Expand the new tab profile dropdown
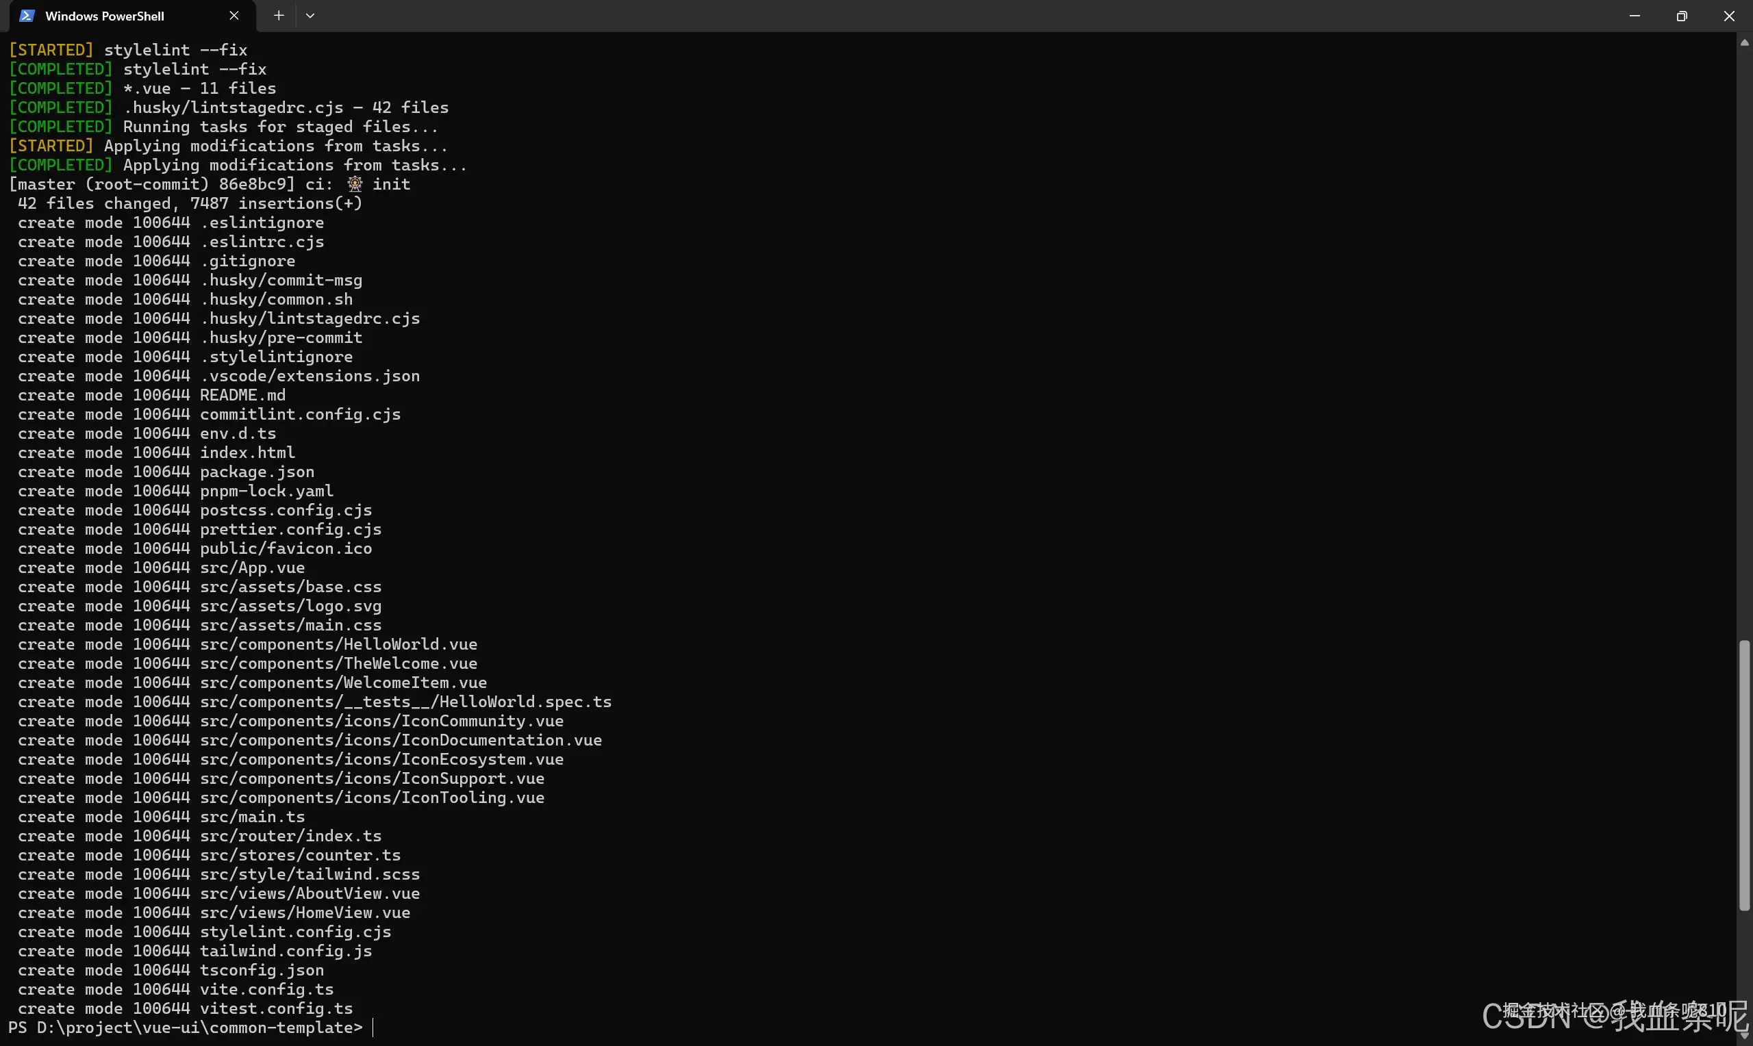1753x1046 pixels. point(310,16)
